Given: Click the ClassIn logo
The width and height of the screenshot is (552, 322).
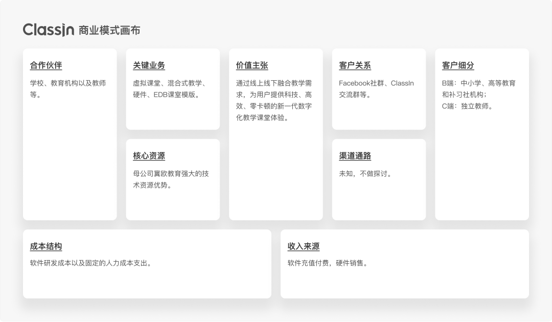Looking at the screenshot, I should coord(49,30).
